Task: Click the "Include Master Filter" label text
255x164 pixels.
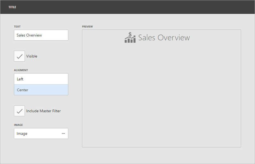Action: (x=43, y=111)
